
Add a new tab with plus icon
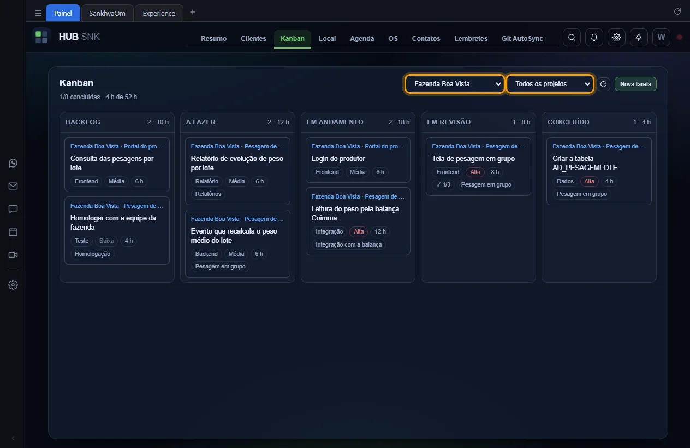192,13
